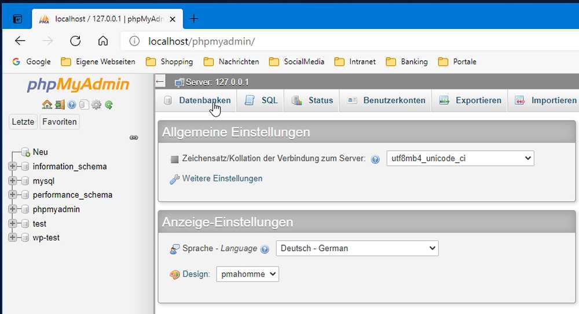
Task: Reload navigation panel with green arrow
Action: (109, 104)
